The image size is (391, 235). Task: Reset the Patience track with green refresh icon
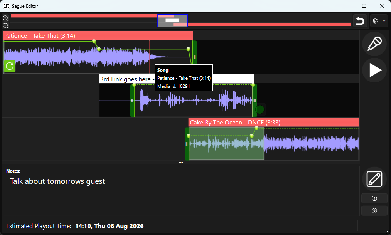[10, 66]
